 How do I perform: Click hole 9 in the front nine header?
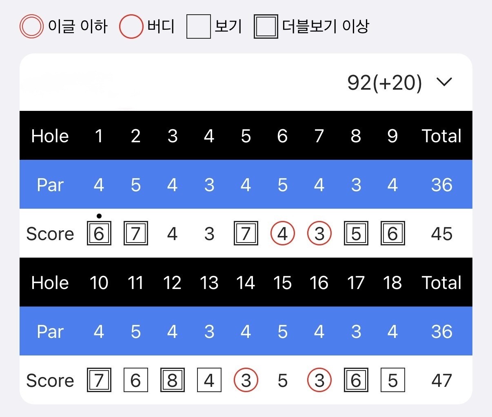392,136
